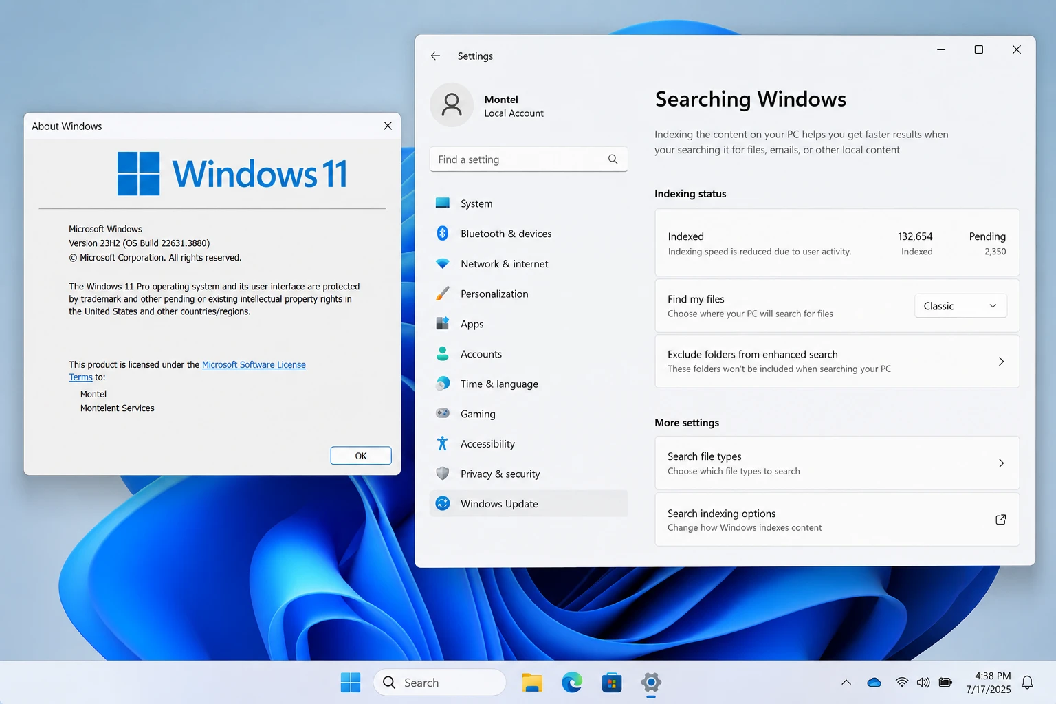Click the Accounts person icon in sidebar

coord(443,354)
